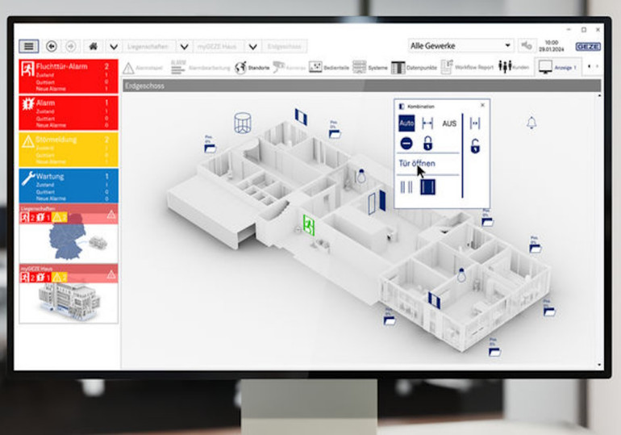Toggle the no-entry mode in Kombination panel
The width and height of the screenshot is (621, 435).
pyautogui.click(x=406, y=143)
